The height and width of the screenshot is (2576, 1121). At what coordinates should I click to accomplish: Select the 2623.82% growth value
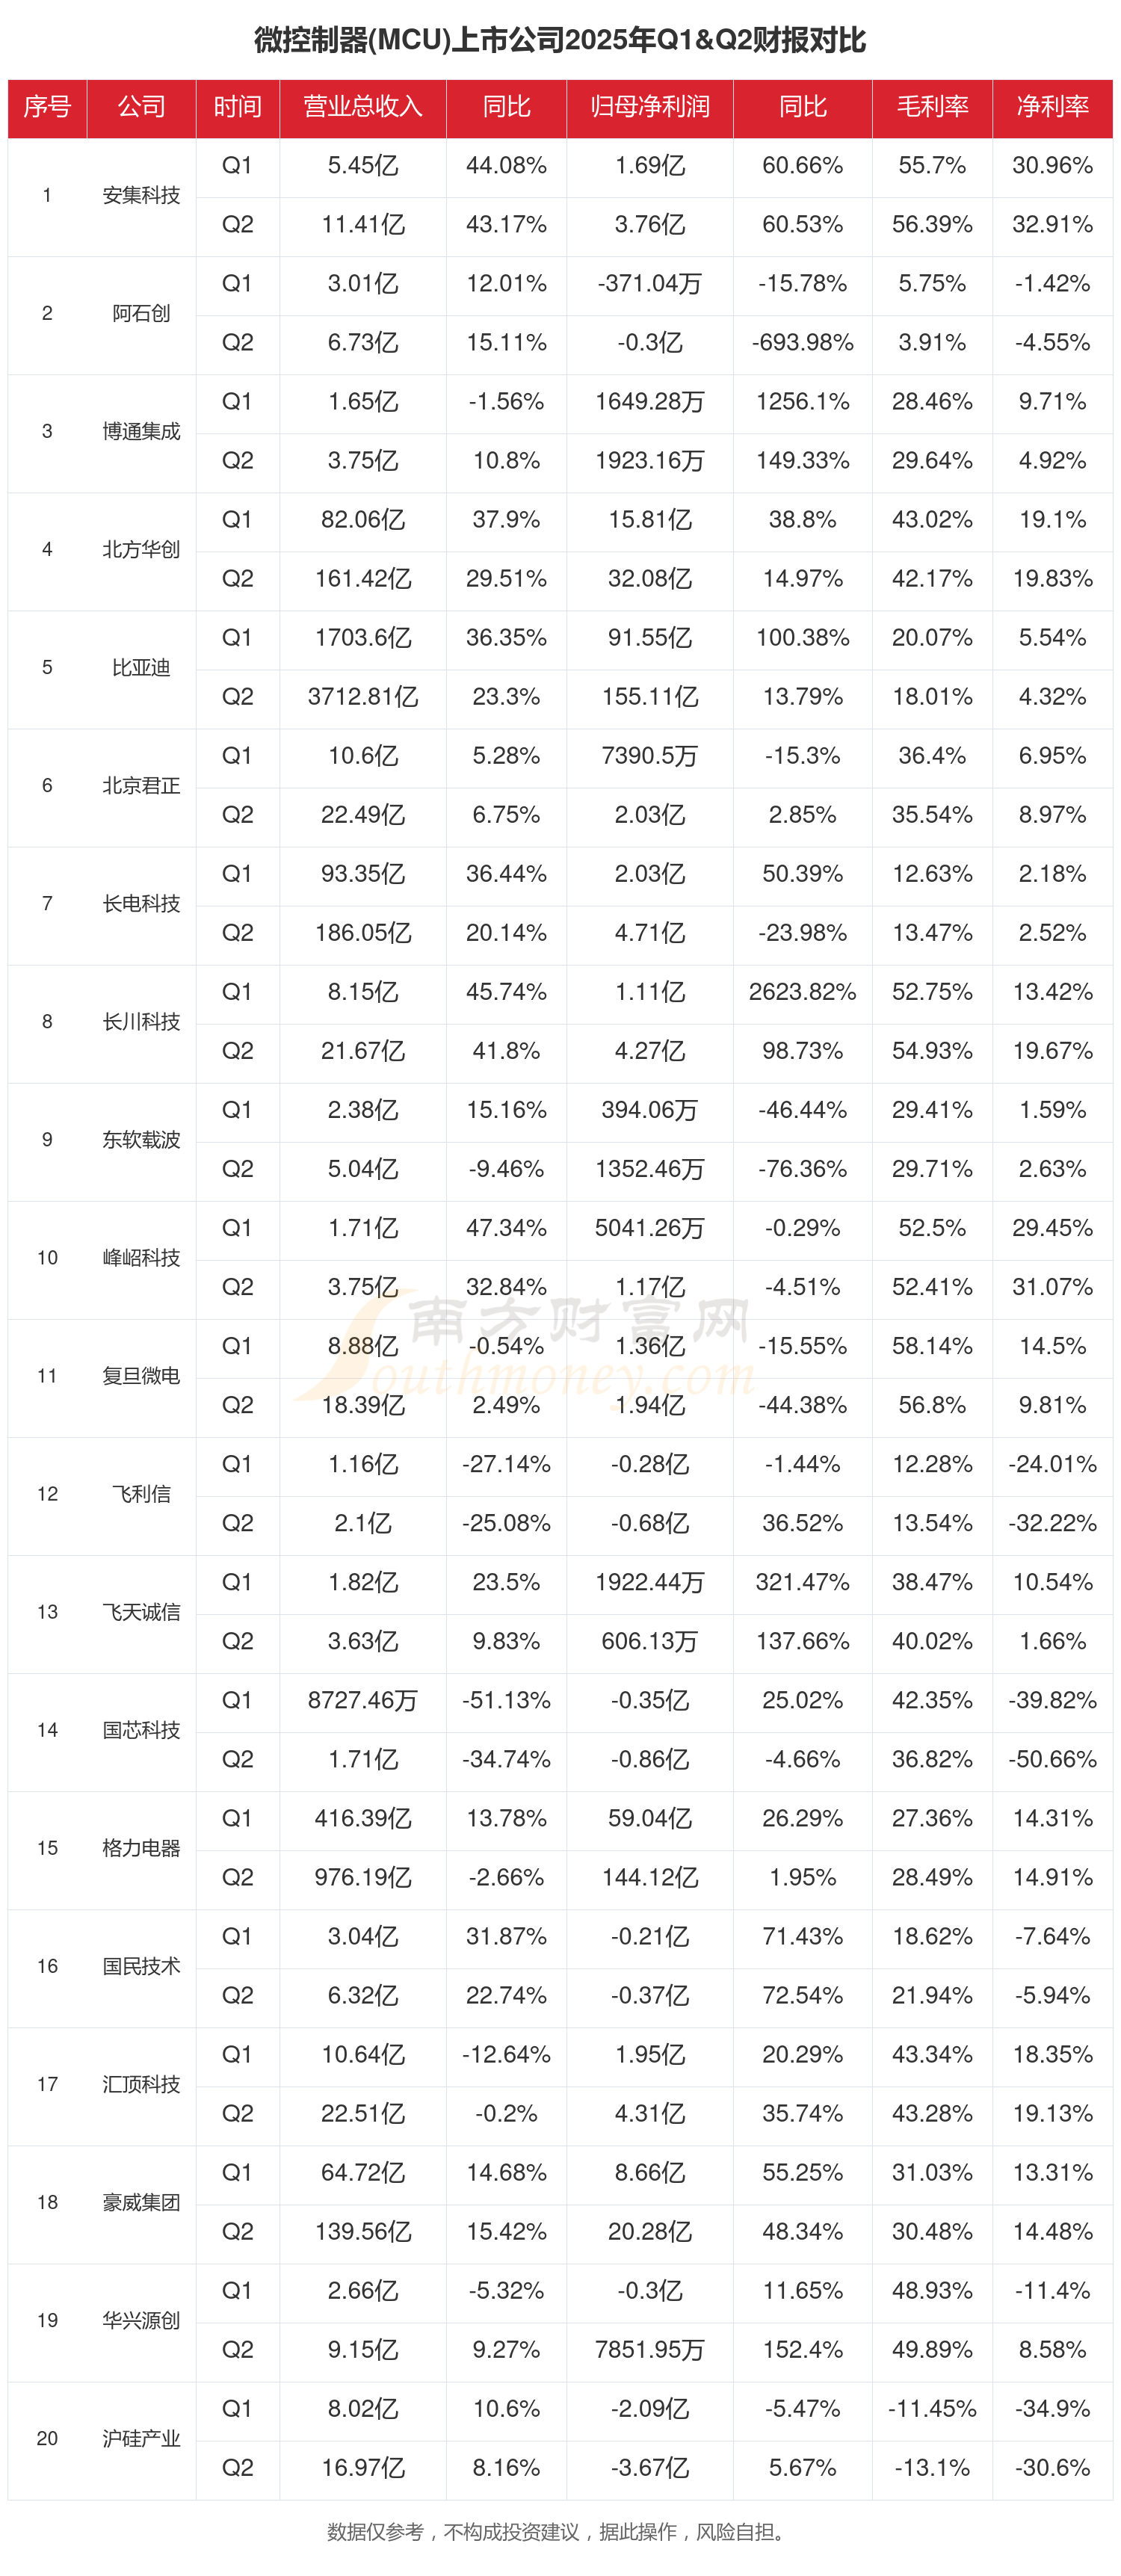[x=802, y=992]
